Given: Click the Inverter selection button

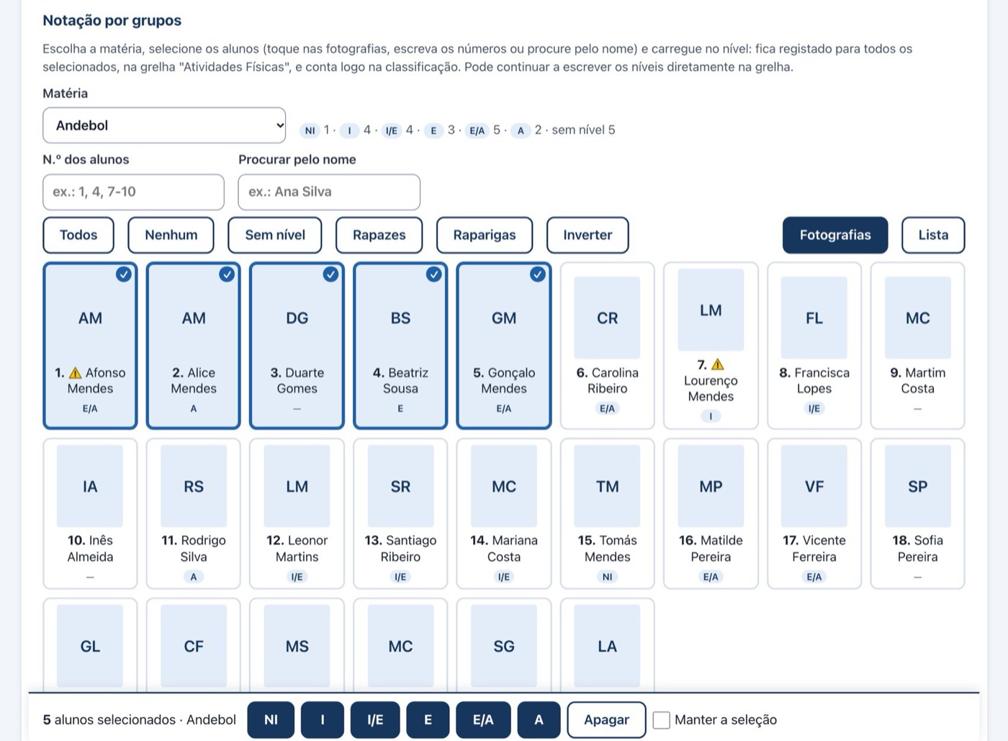Looking at the screenshot, I should pos(588,235).
